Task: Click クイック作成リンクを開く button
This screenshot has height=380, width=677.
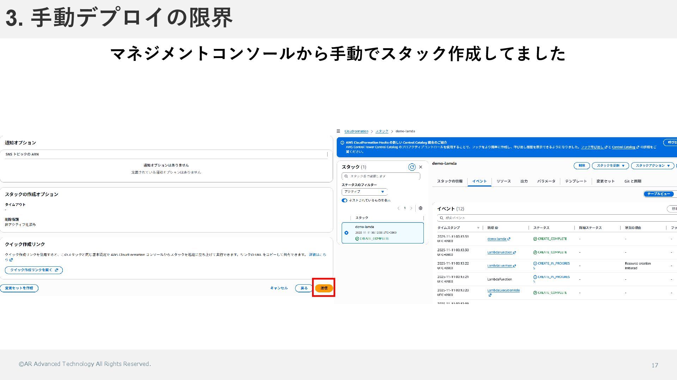Action: [34, 270]
